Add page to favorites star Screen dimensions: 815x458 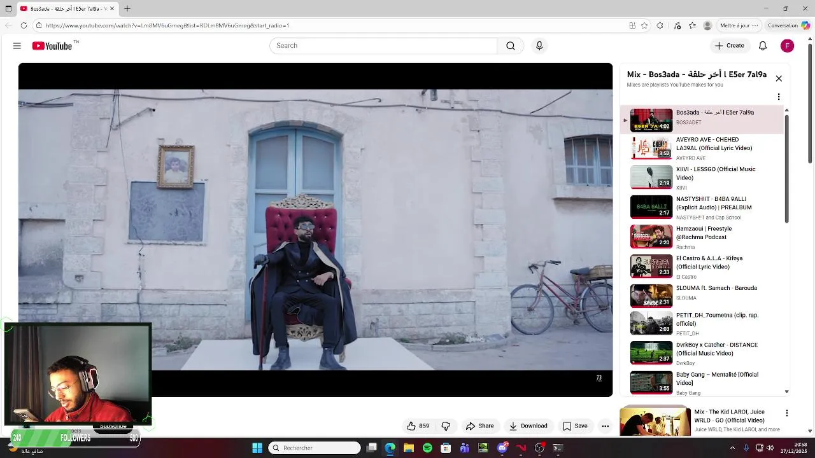(x=644, y=25)
